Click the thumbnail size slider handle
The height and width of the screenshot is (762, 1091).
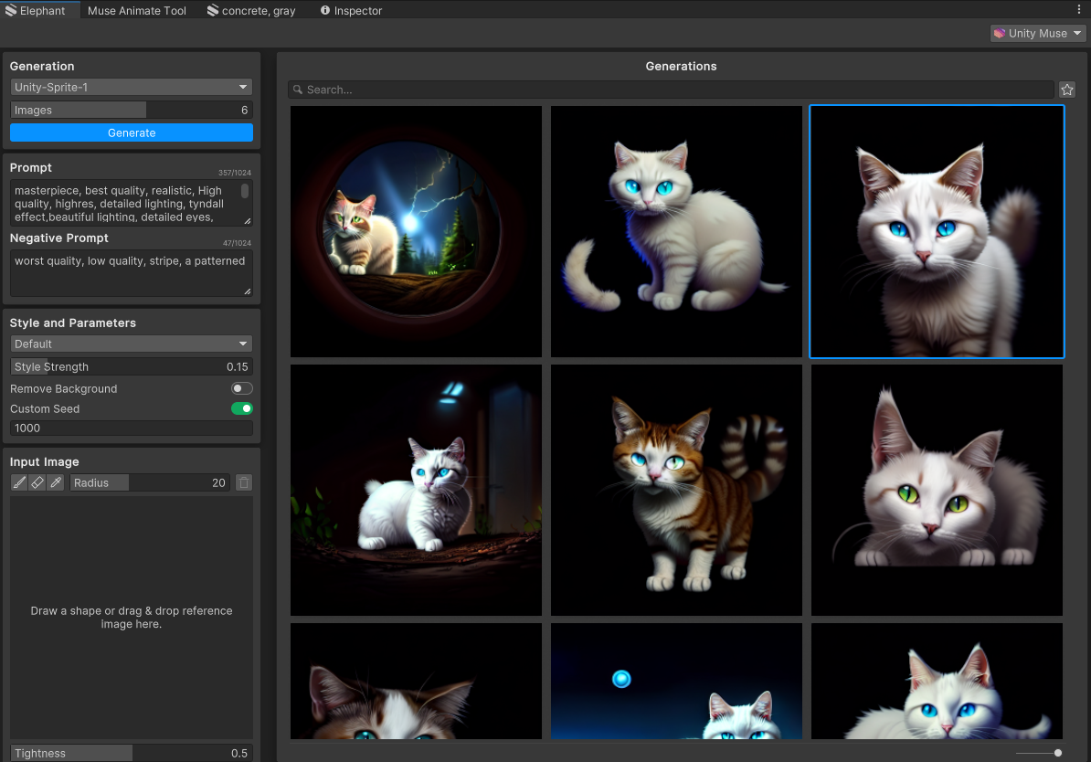(1057, 753)
